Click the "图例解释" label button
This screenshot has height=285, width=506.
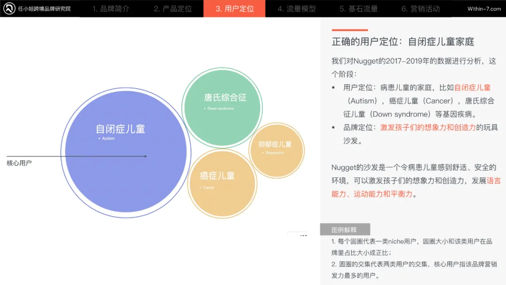(344, 229)
